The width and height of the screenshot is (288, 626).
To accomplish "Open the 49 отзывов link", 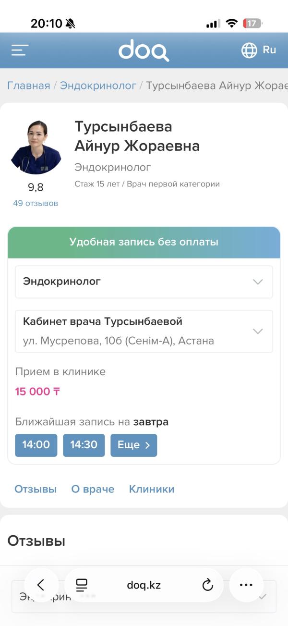I will [x=36, y=203].
